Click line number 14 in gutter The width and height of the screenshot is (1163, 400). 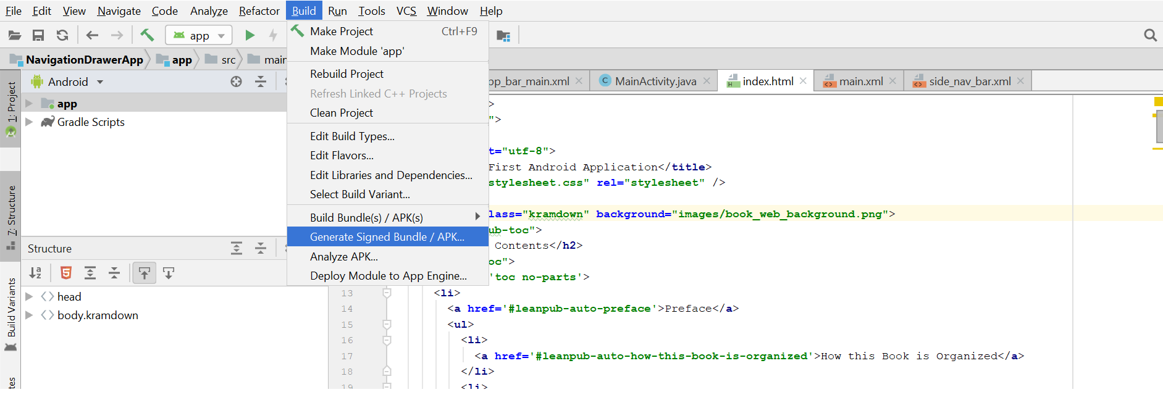(347, 309)
